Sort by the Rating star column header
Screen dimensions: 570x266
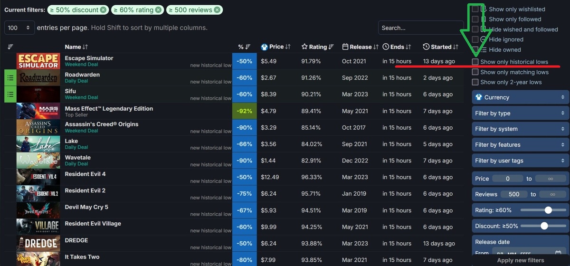click(318, 47)
